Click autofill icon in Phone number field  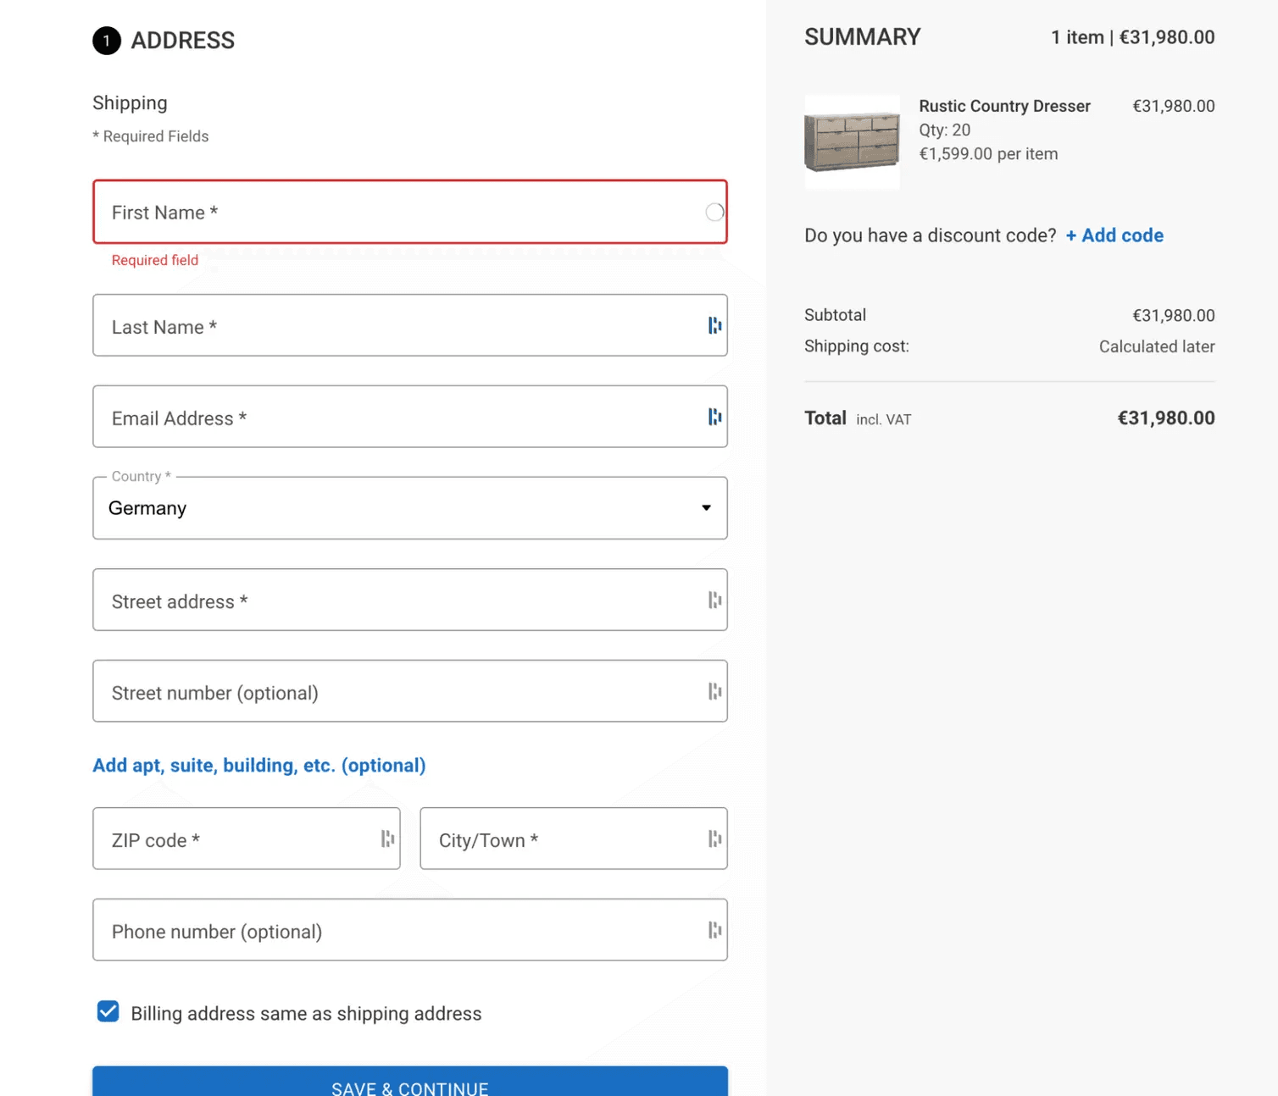pyautogui.click(x=715, y=929)
